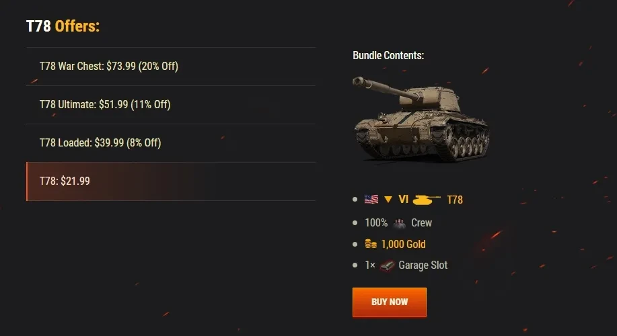This screenshot has height=336, width=617.
Task: Click the BUY NOW button
Action: tap(389, 302)
